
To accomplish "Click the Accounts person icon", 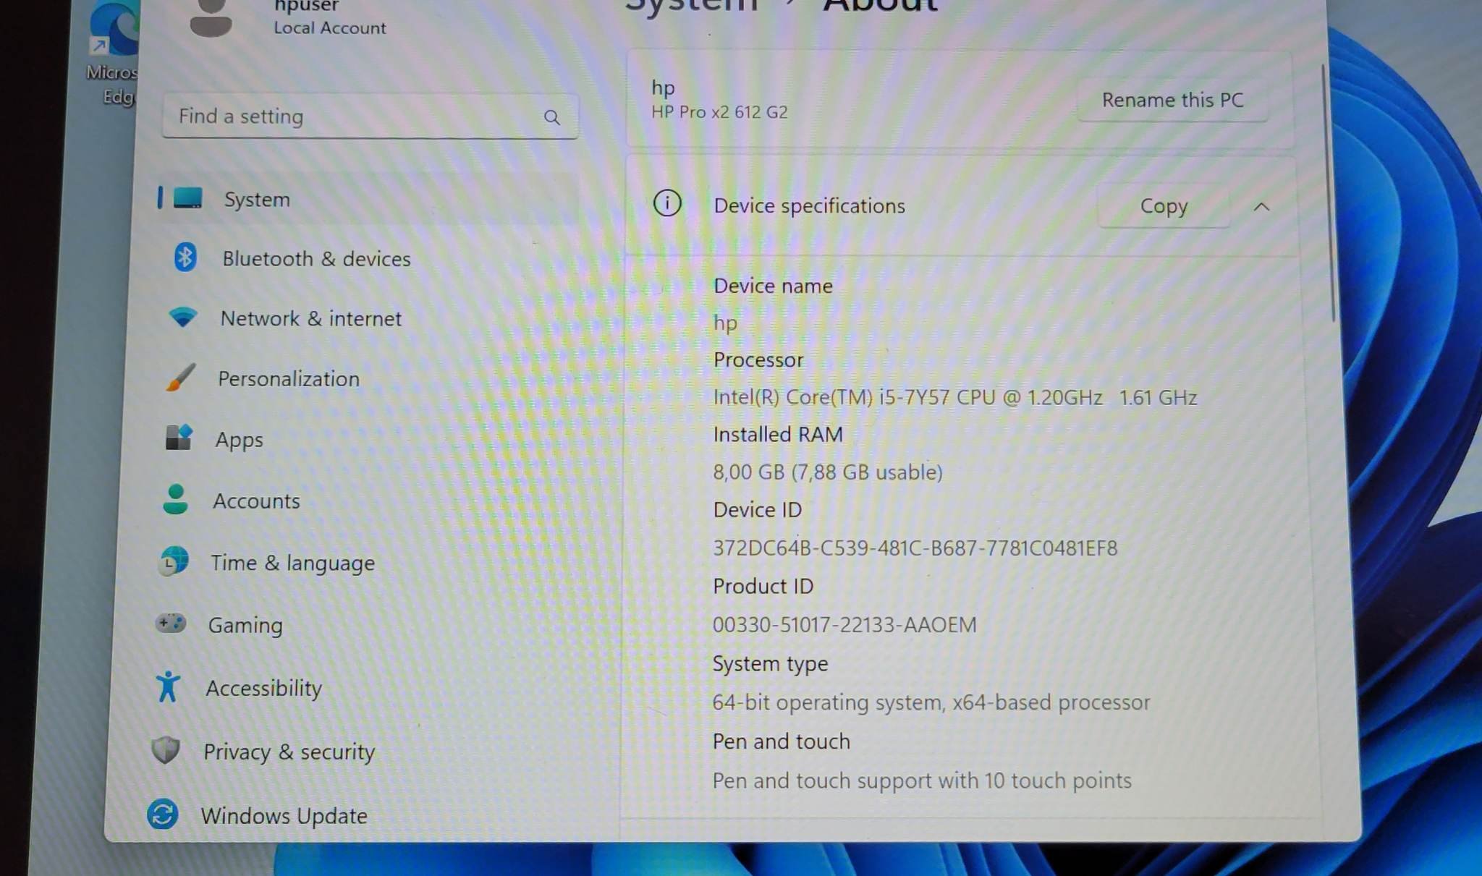I will click(x=175, y=499).
